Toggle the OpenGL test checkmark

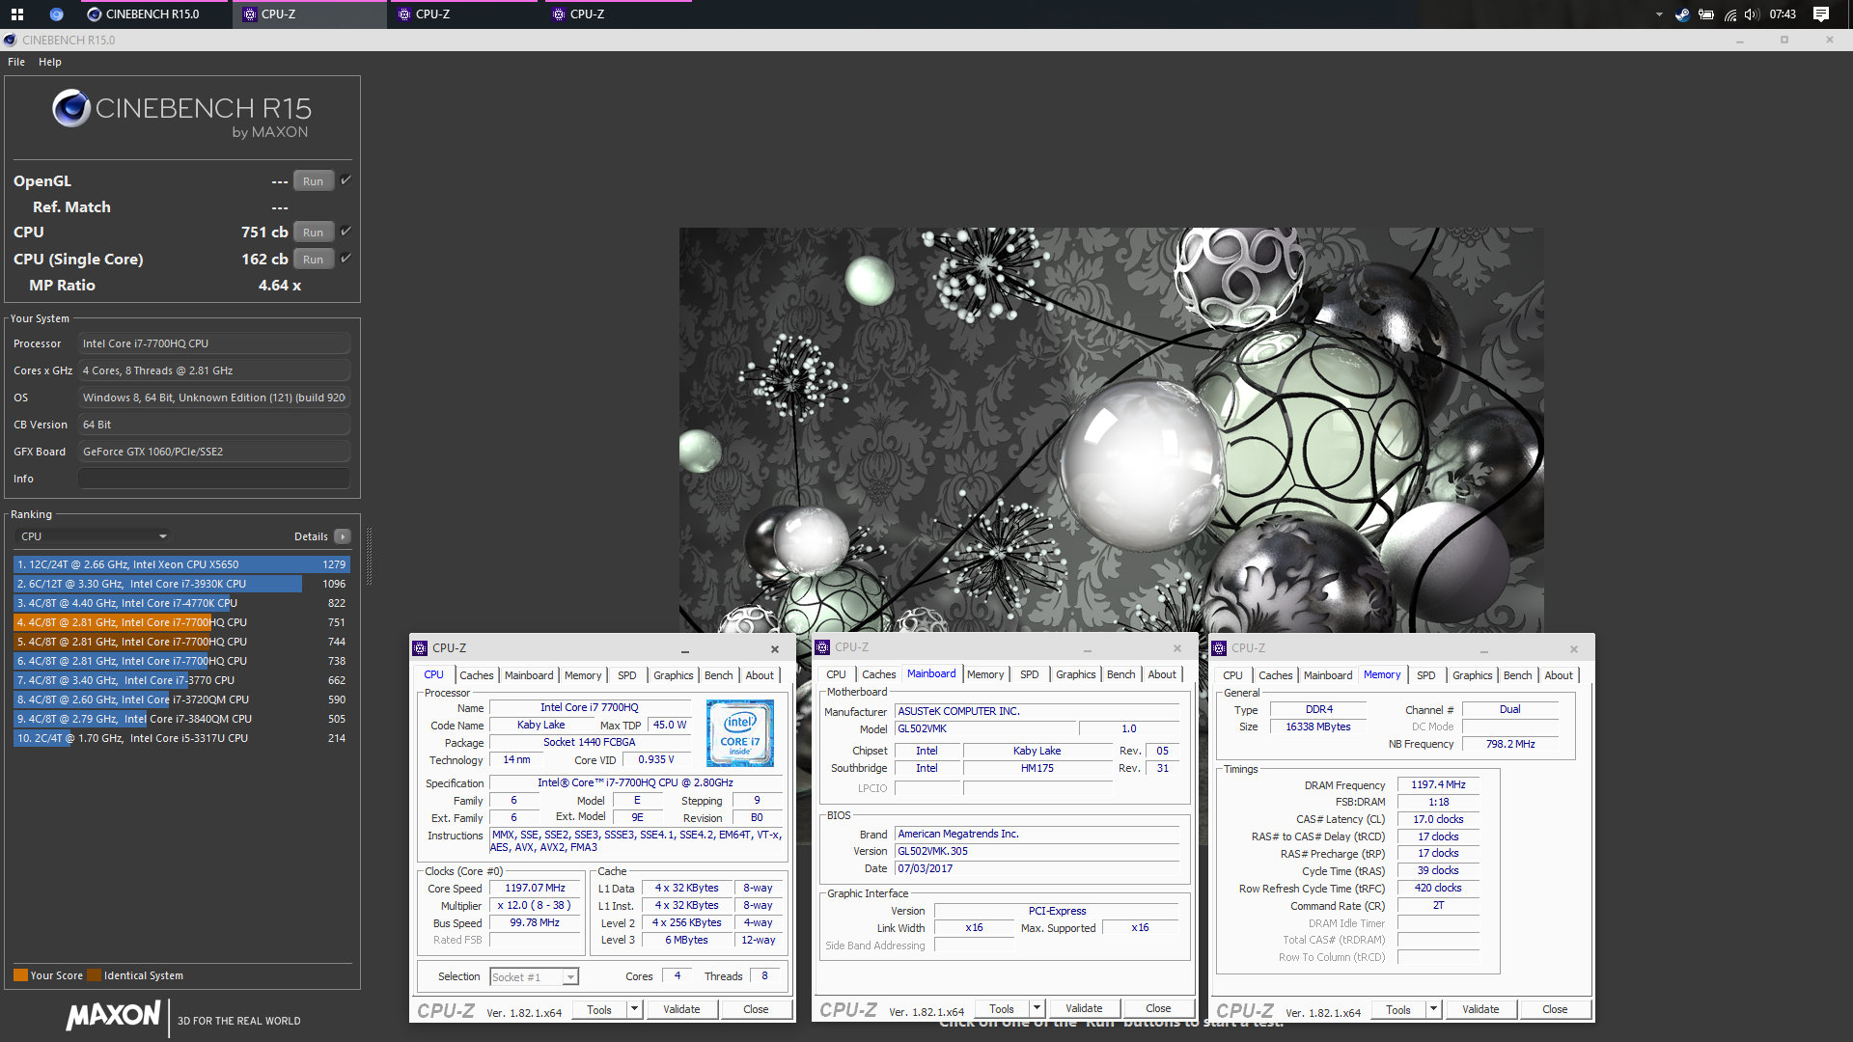click(346, 180)
